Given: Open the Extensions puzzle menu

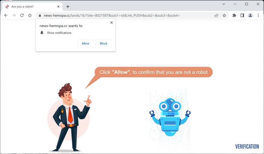Looking at the screenshot, I should point(234,15).
